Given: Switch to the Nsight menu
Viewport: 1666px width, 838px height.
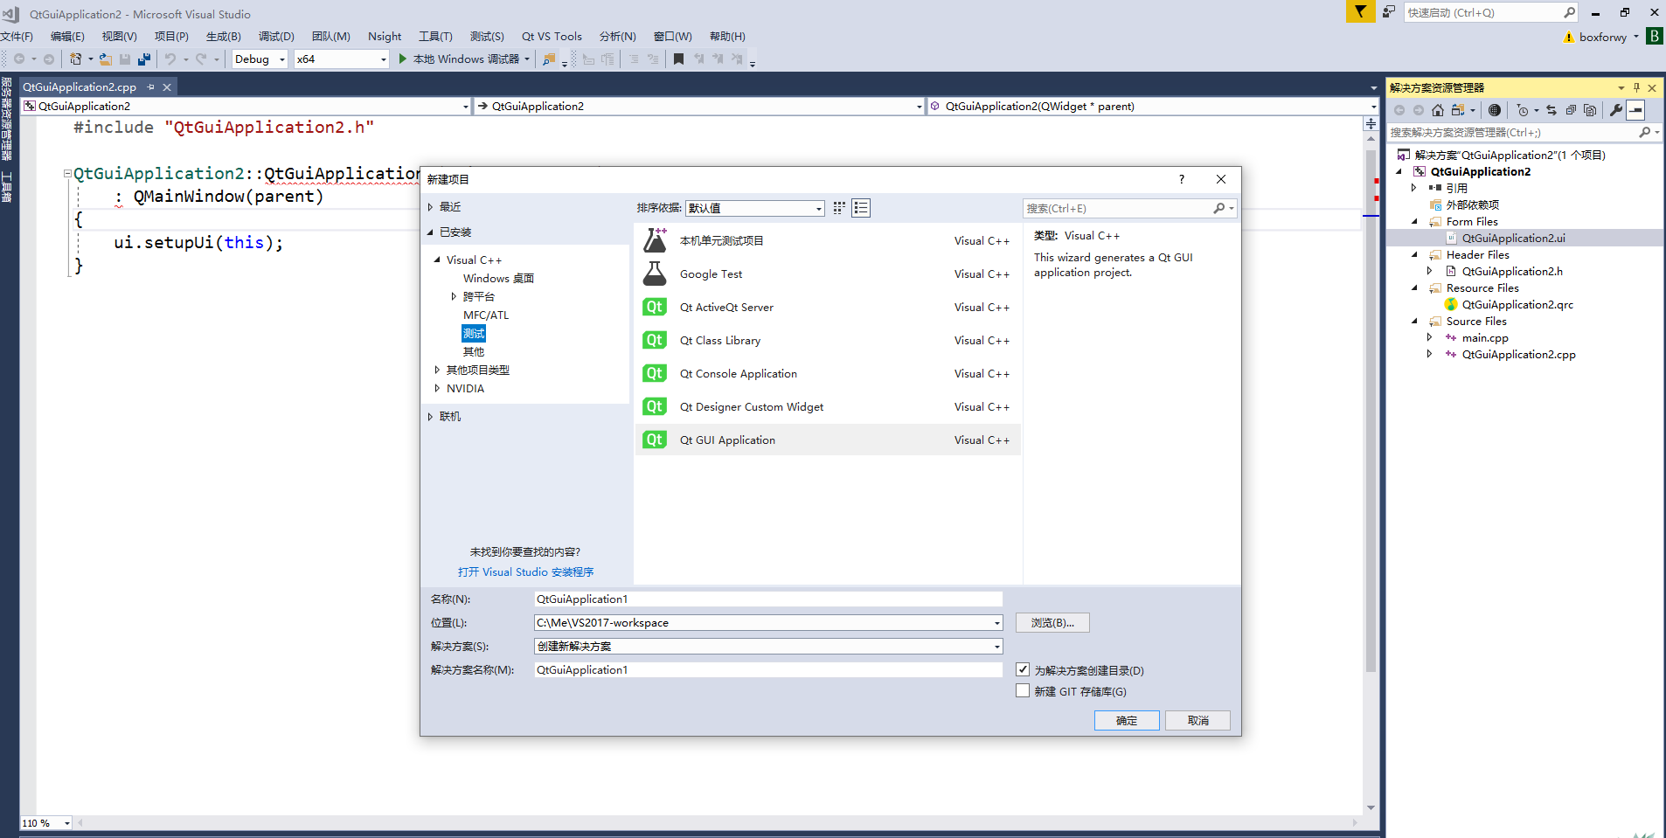Looking at the screenshot, I should coord(385,36).
